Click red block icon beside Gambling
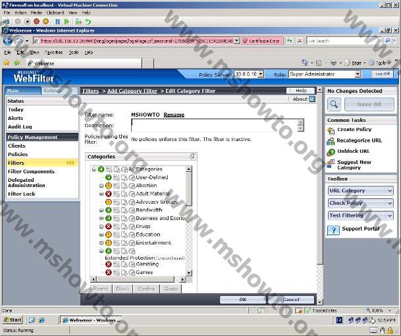Viewport: 401px width, 336px height. click(109, 264)
